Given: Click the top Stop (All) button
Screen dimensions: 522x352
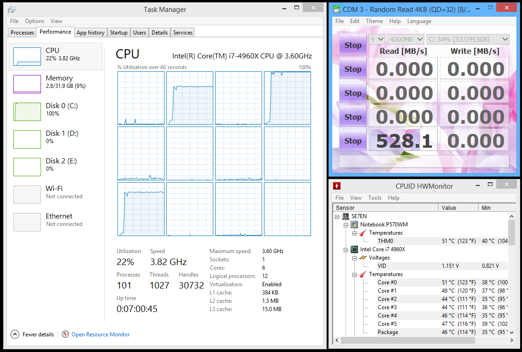Looking at the screenshot, I should click(x=353, y=45).
